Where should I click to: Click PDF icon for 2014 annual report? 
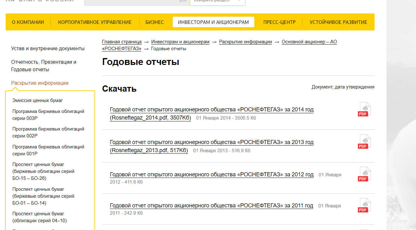[364, 110]
